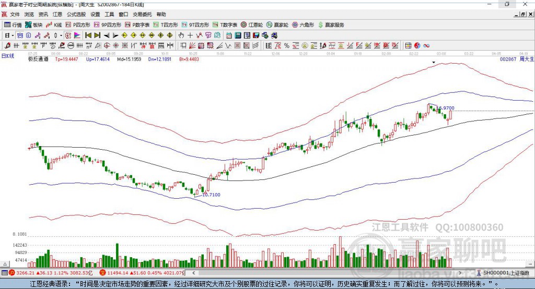
Task: Click the 002867 周大生 stock label
Action: pyautogui.click(x=517, y=59)
